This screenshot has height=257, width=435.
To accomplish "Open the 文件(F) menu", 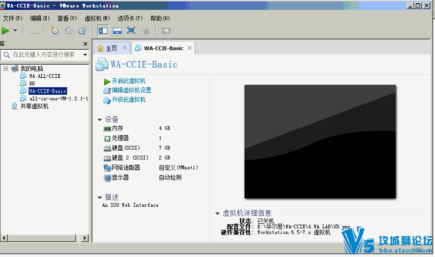I will [x=13, y=18].
